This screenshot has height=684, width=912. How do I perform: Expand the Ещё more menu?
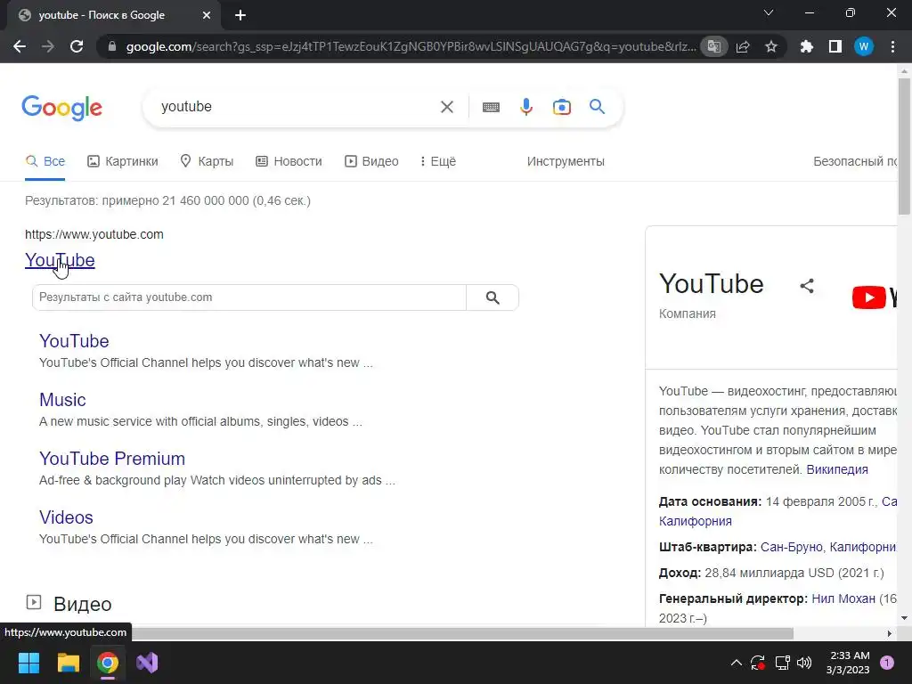(438, 161)
